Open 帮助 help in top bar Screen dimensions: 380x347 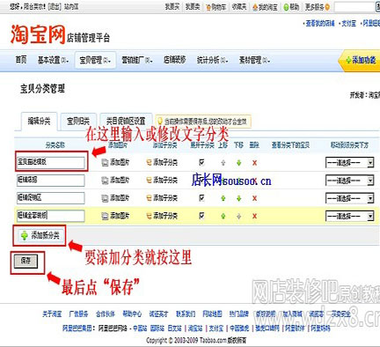point(291,7)
